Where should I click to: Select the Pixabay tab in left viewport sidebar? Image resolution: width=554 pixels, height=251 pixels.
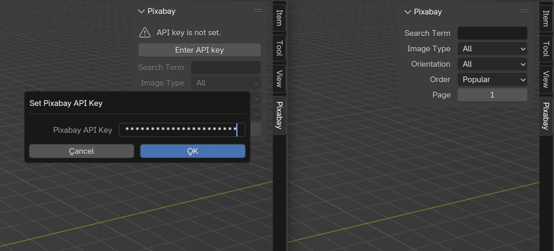tap(279, 115)
